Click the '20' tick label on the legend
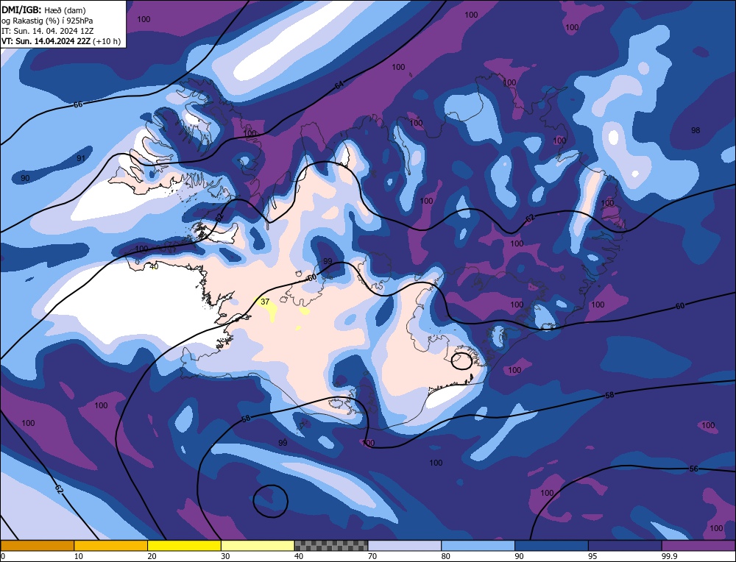This screenshot has height=562, width=736. [152, 556]
